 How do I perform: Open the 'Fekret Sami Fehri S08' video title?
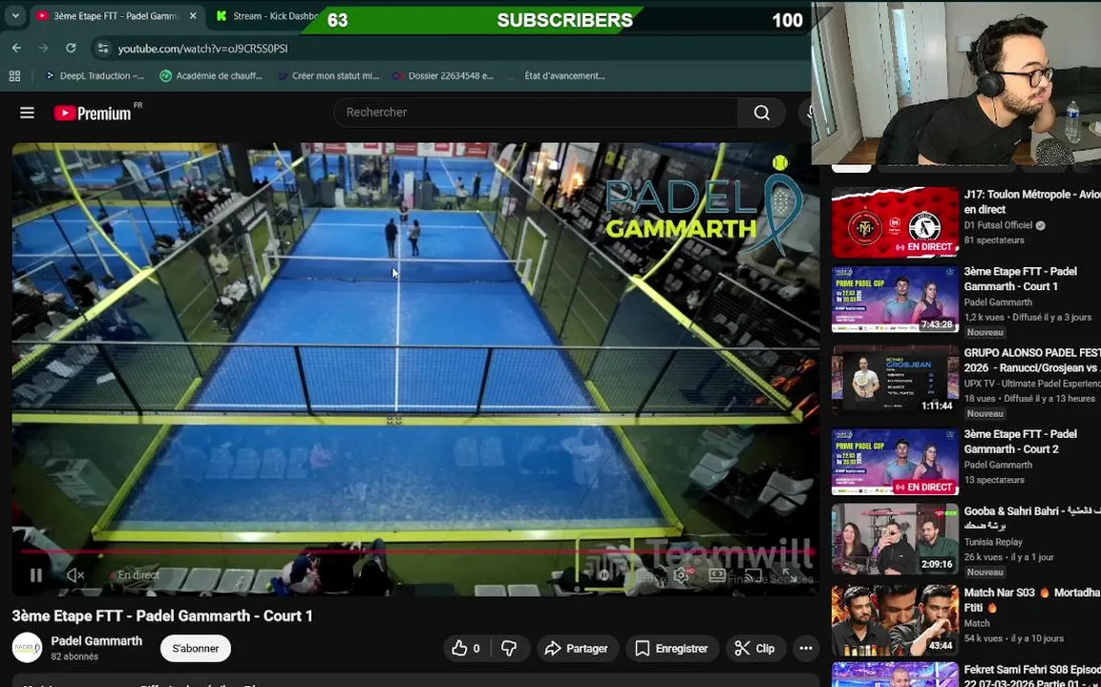point(1031,677)
